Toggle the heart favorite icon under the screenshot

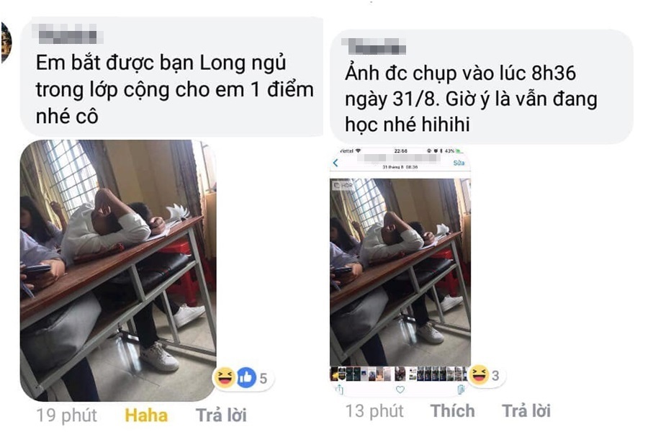click(x=400, y=390)
